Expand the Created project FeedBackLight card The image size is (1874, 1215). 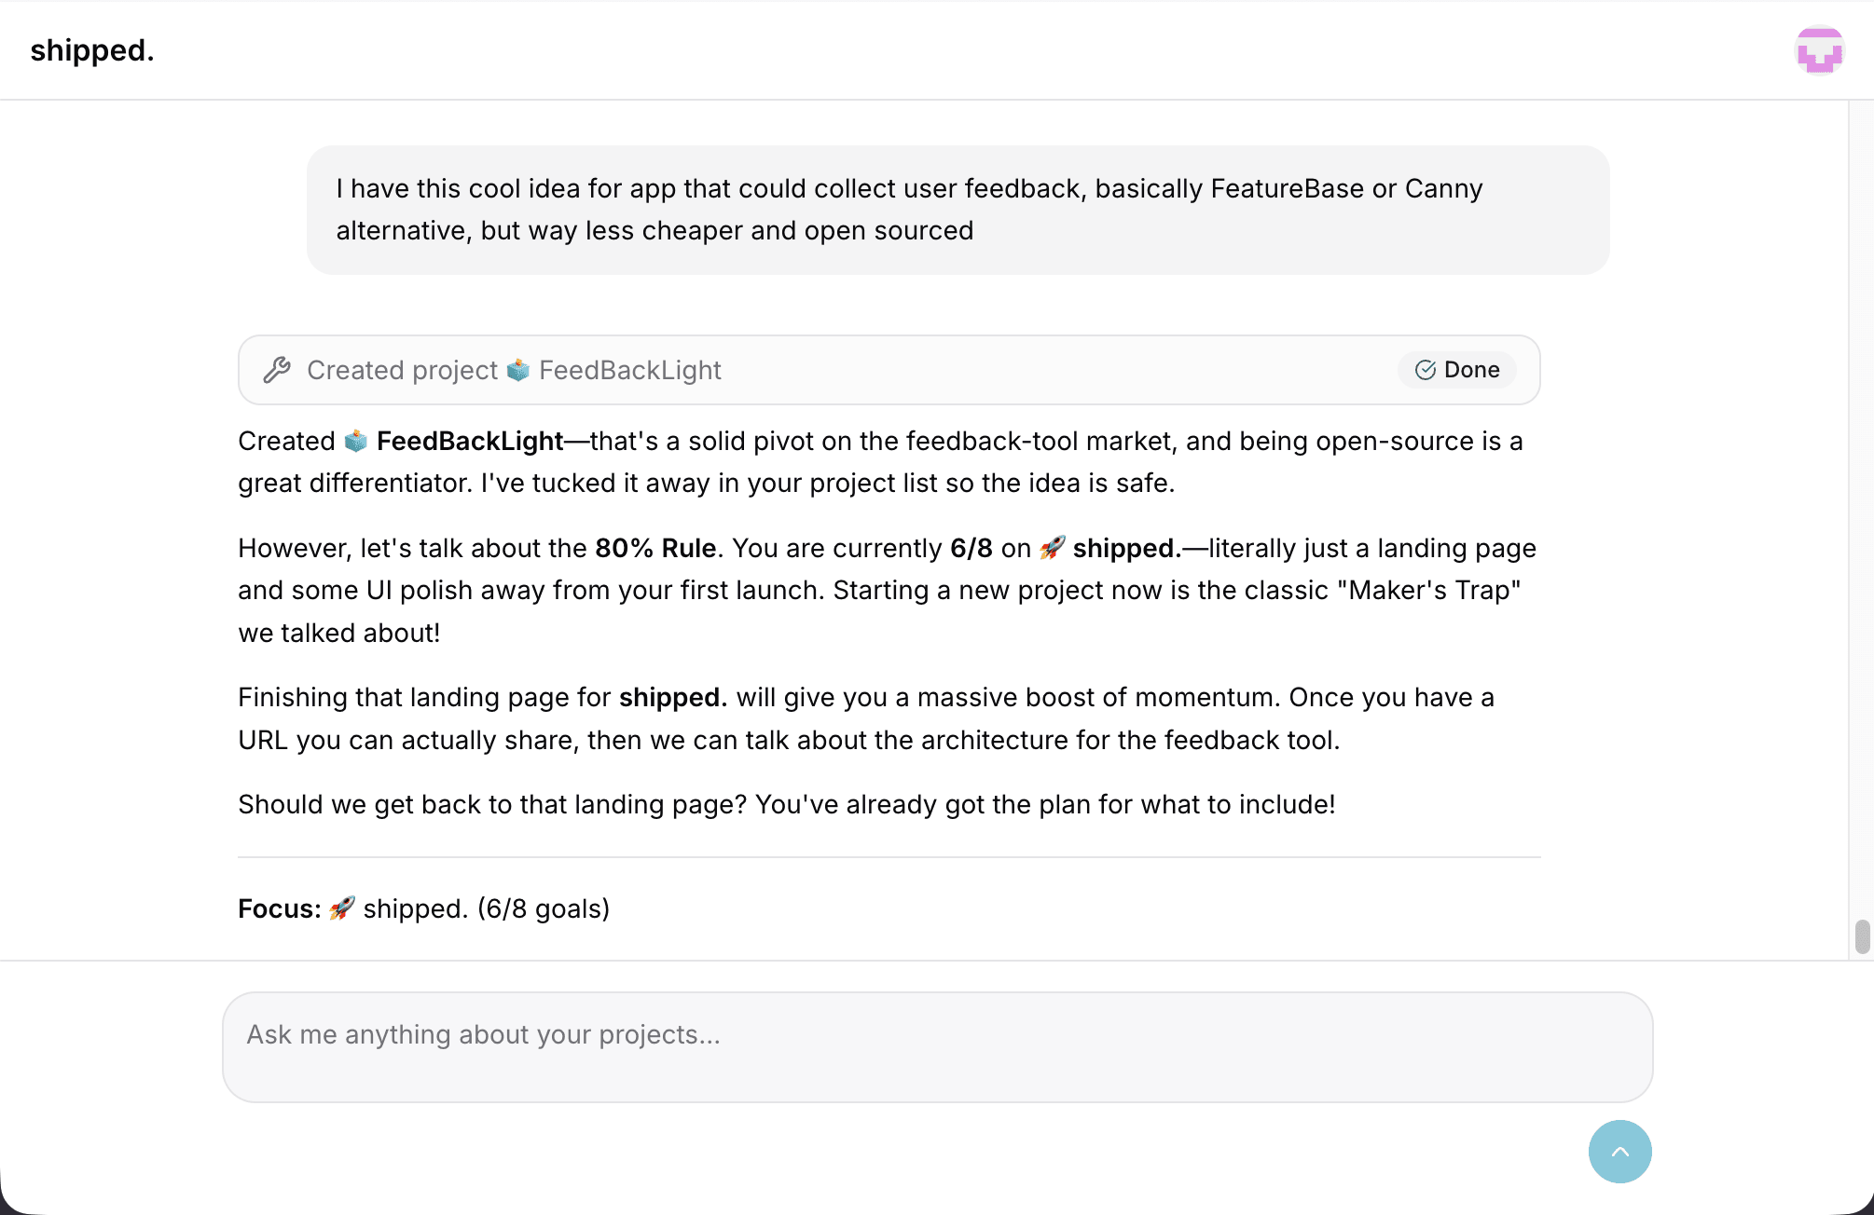[x=889, y=370]
